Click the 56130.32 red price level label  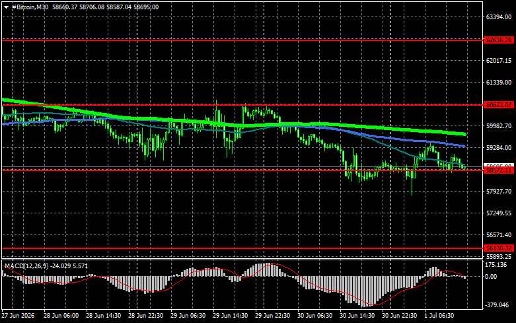pyautogui.click(x=499, y=248)
